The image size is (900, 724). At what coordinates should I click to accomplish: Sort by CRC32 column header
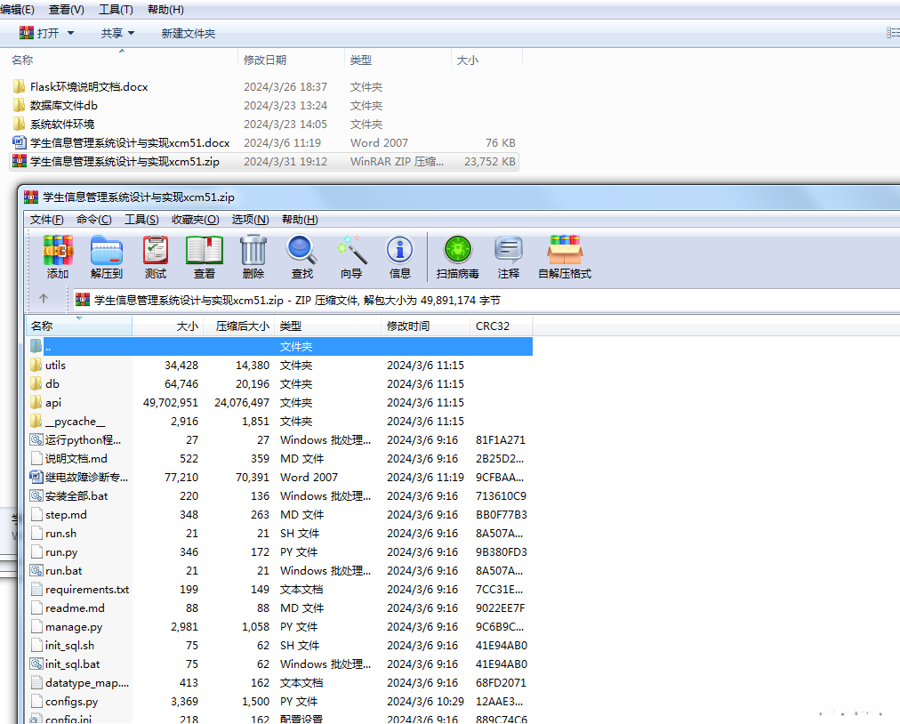click(x=501, y=326)
